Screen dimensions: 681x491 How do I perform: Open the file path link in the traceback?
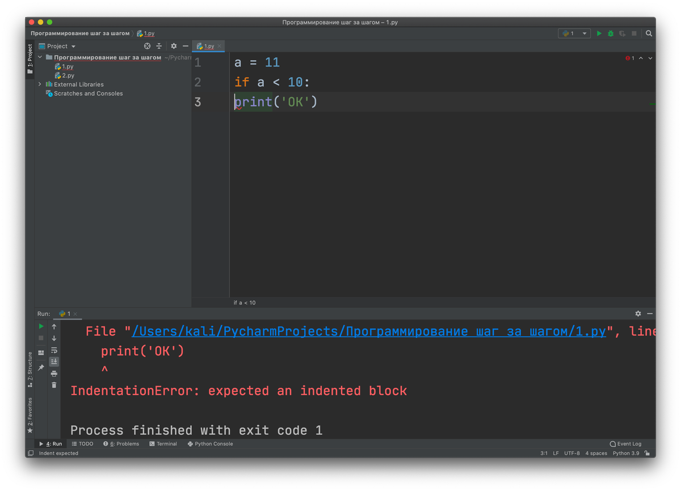click(x=369, y=332)
